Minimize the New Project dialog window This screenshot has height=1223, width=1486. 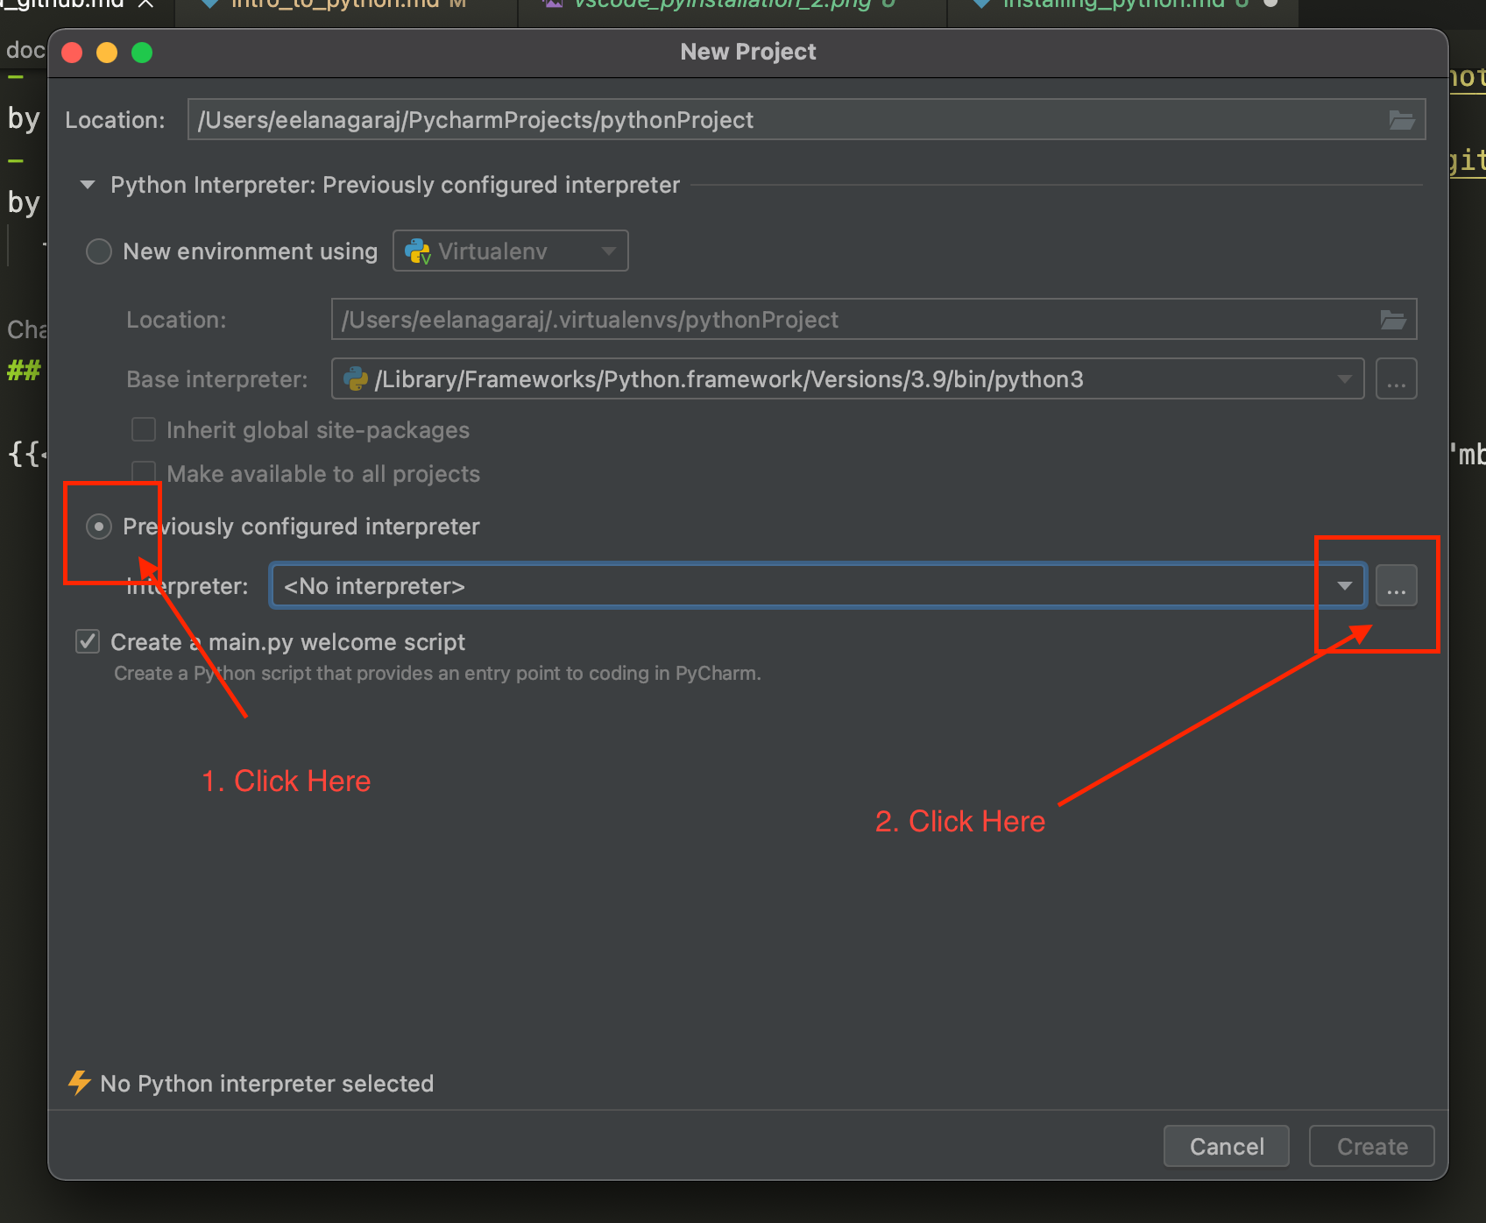(107, 53)
